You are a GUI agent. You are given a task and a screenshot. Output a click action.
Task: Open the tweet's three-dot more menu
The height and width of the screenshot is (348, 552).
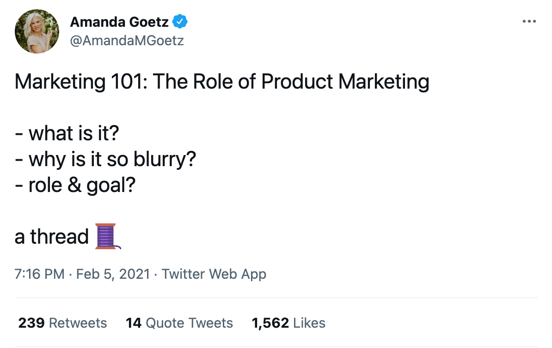click(529, 22)
